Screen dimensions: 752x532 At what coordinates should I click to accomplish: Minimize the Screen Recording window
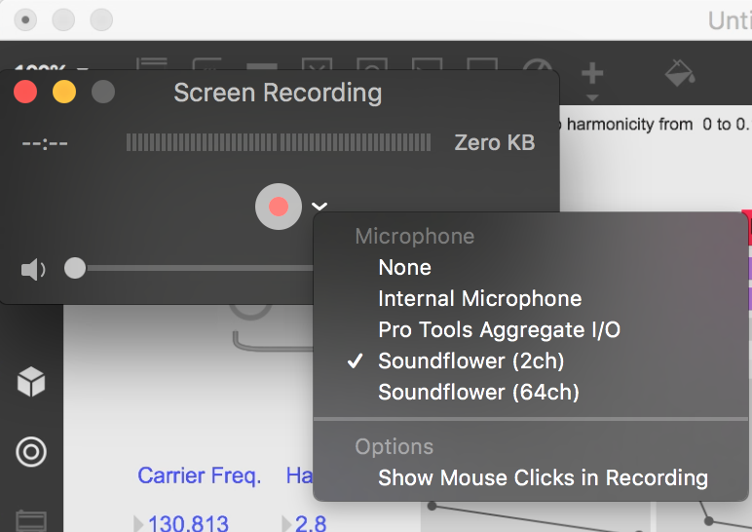point(63,92)
